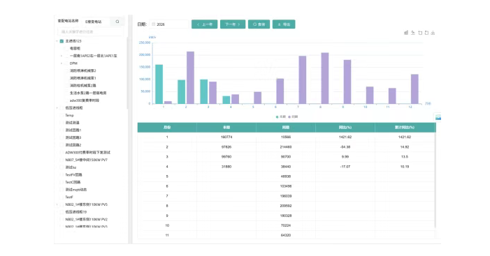Switch chart to bar type via toolbox icon

point(406,33)
